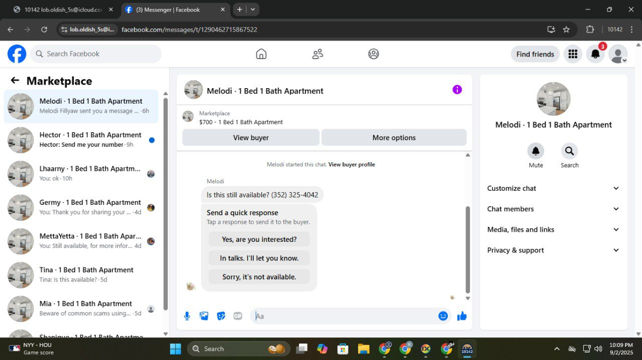Choose a GIF icon in composer

[238, 316]
